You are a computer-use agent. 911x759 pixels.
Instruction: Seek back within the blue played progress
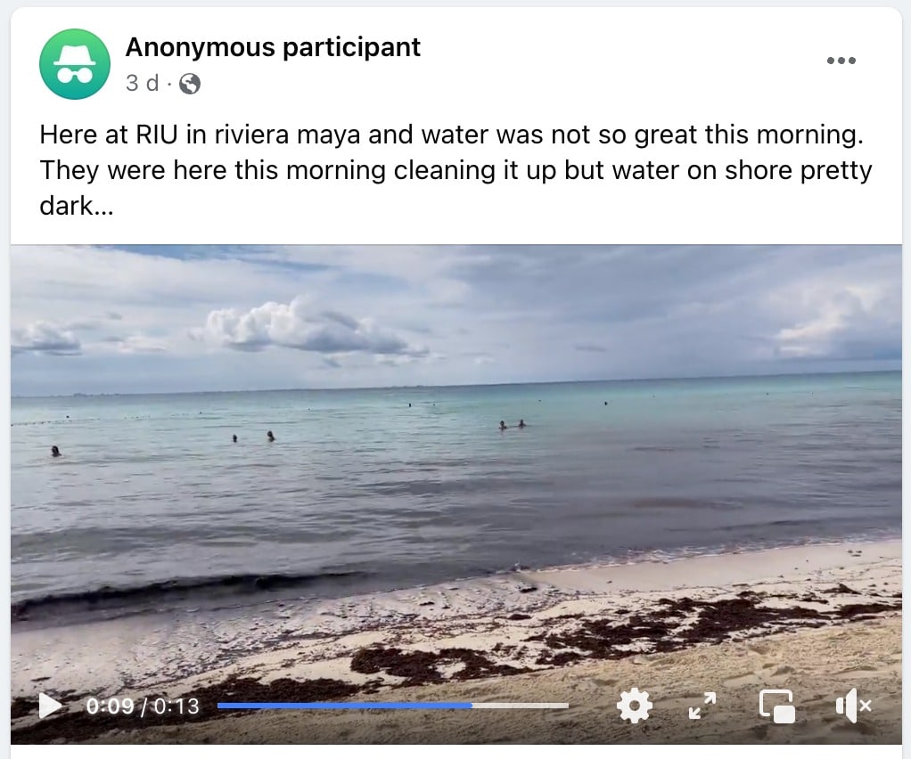tap(345, 706)
